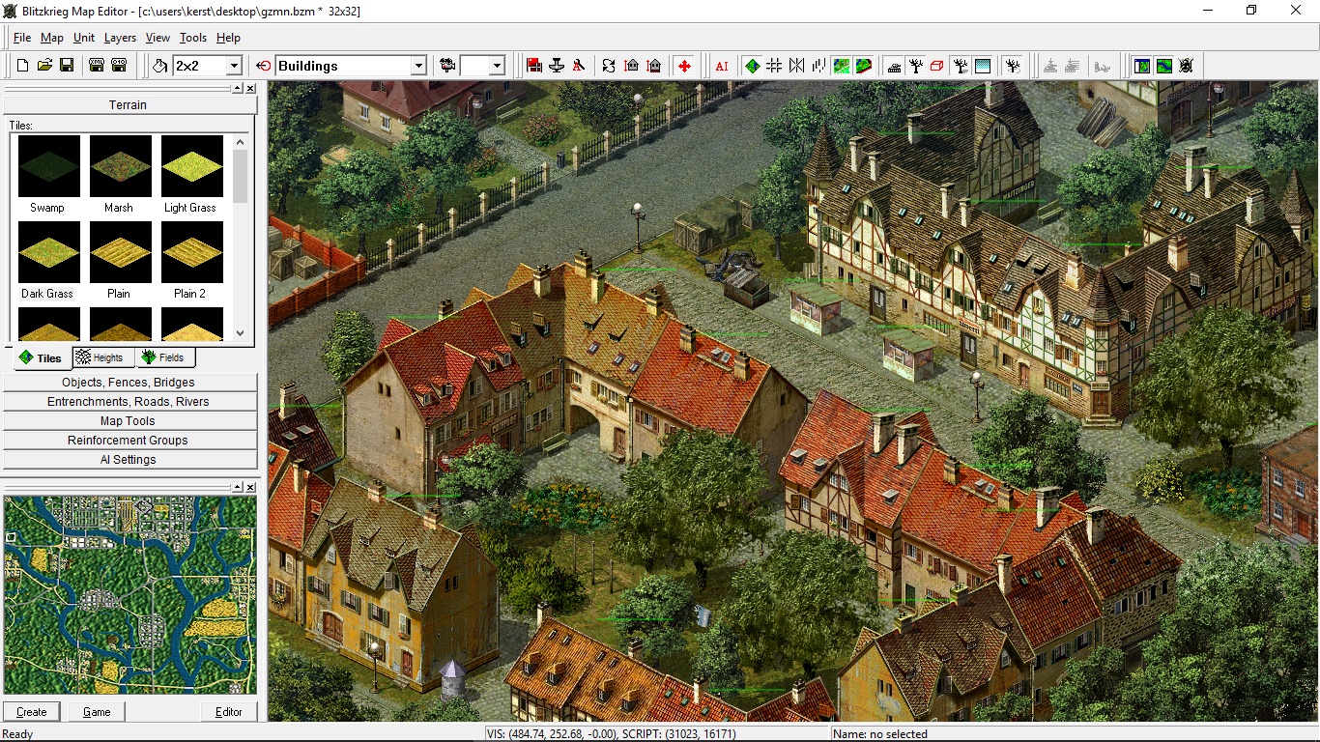
Task: Click the red AI toolbar icon
Action: (722, 66)
